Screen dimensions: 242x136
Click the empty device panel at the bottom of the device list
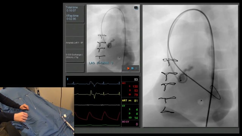pyautogui.click(x=75, y=68)
